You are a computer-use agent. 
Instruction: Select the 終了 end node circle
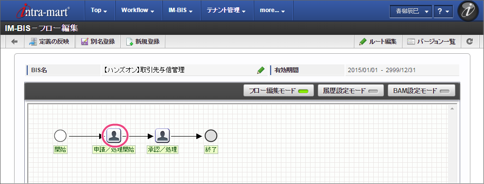[x=211, y=136]
